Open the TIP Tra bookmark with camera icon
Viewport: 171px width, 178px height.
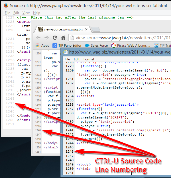pyautogui.click(x=162, y=46)
